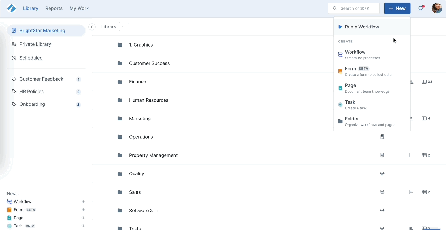Click the Marketing folder icon
The height and width of the screenshot is (230, 446).
coord(120,119)
